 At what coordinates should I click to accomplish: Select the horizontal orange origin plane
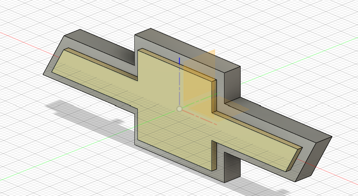(218, 109)
